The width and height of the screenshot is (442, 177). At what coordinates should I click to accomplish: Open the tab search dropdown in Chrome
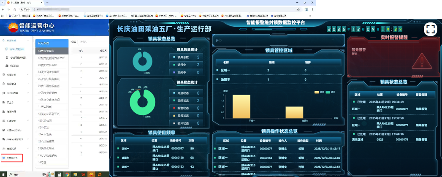point(3,2)
